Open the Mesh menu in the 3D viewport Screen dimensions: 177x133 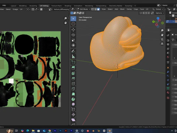click(x=122, y=9)
